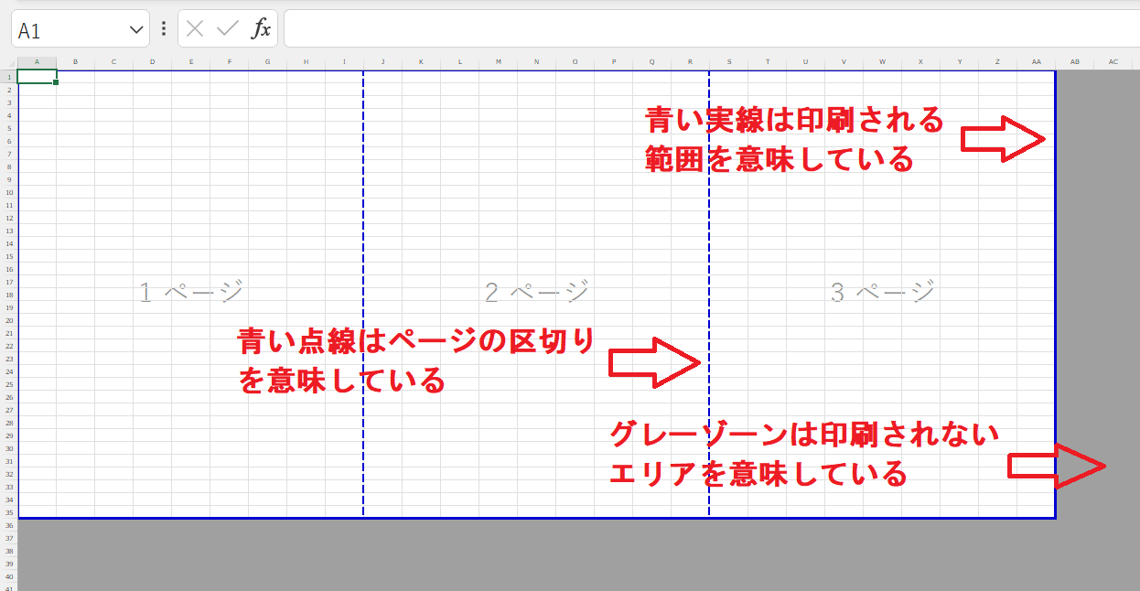
Task: Select column header S near the third page
Action: tap(728, 62)
